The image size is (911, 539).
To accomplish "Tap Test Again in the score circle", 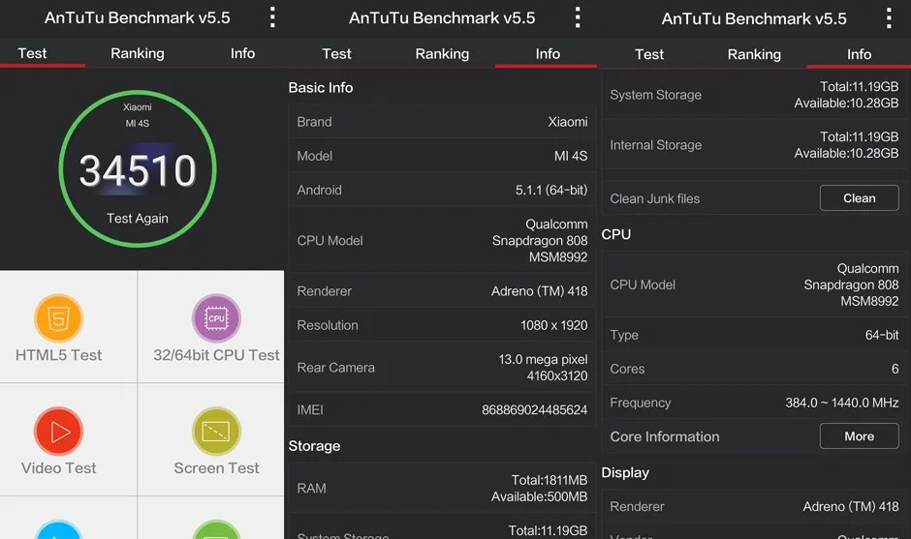I will (x=138, y=218).
